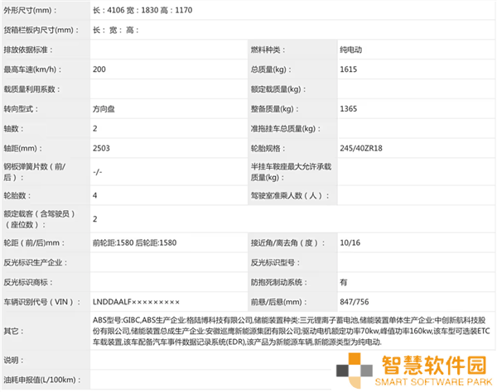Select the leaf spring value -/-

pos(97,172)
